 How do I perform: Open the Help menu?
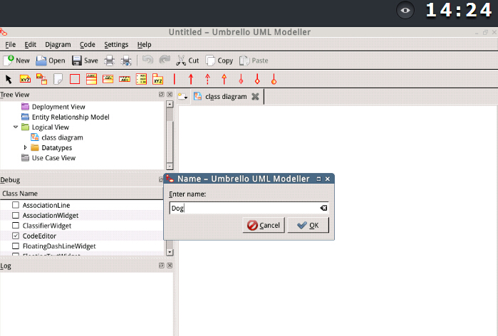click(x=144, y=44)
